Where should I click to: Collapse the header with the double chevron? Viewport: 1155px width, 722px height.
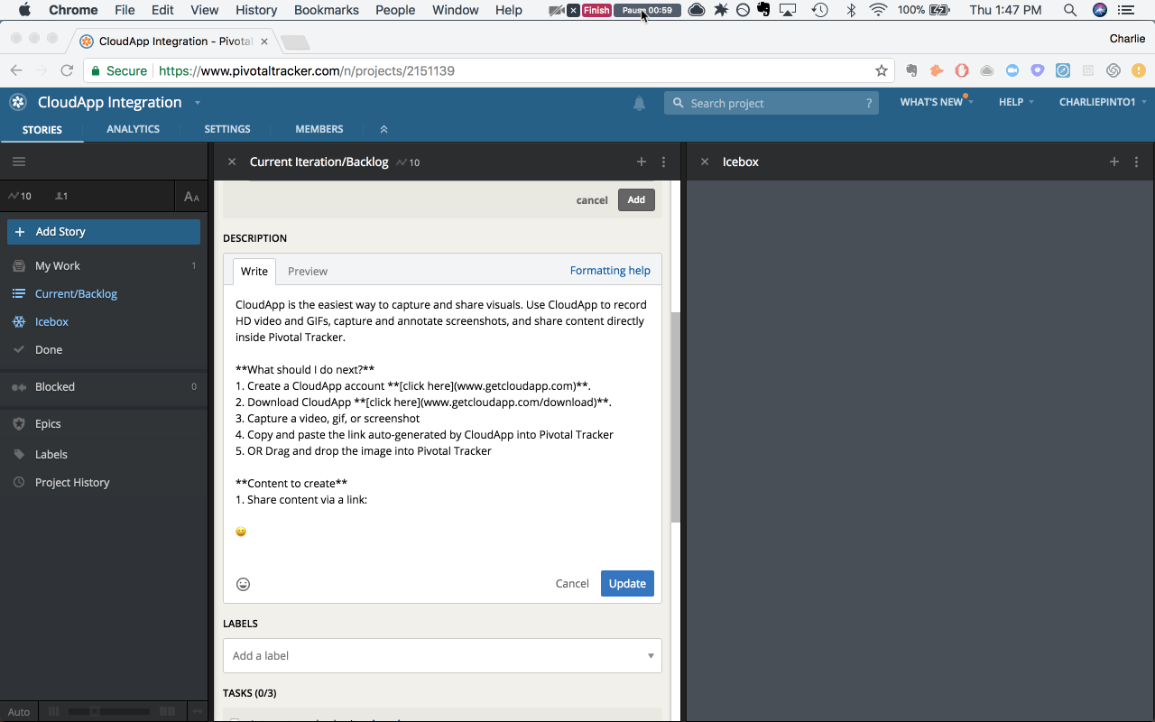click(x=383, y=129)
